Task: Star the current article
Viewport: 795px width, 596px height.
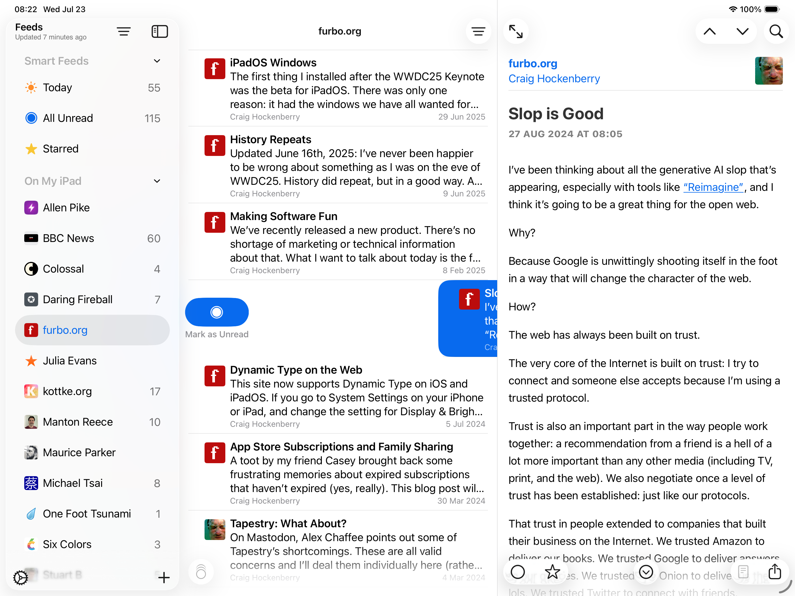Action: point(552,571)
